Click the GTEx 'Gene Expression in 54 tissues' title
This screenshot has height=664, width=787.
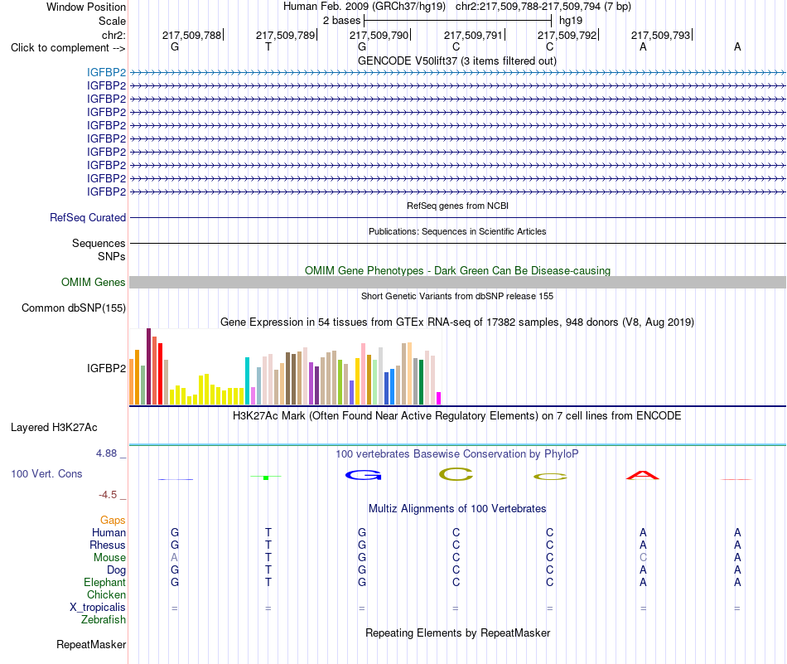[x=457, y=322]
